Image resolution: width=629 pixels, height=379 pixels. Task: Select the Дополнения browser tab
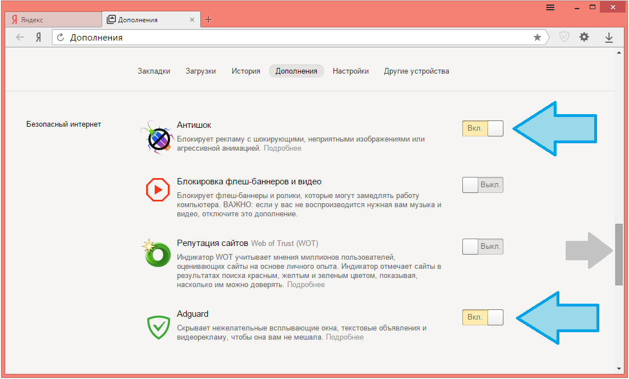(151, 19)
